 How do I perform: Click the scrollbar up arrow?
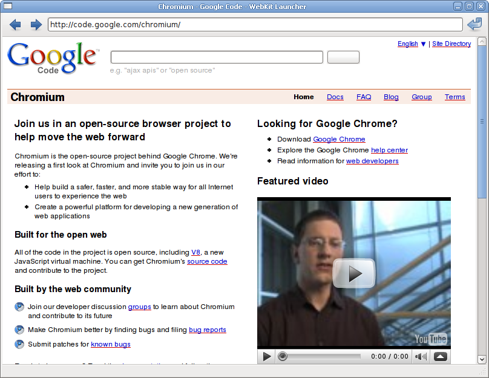click(x=482, y=42)
